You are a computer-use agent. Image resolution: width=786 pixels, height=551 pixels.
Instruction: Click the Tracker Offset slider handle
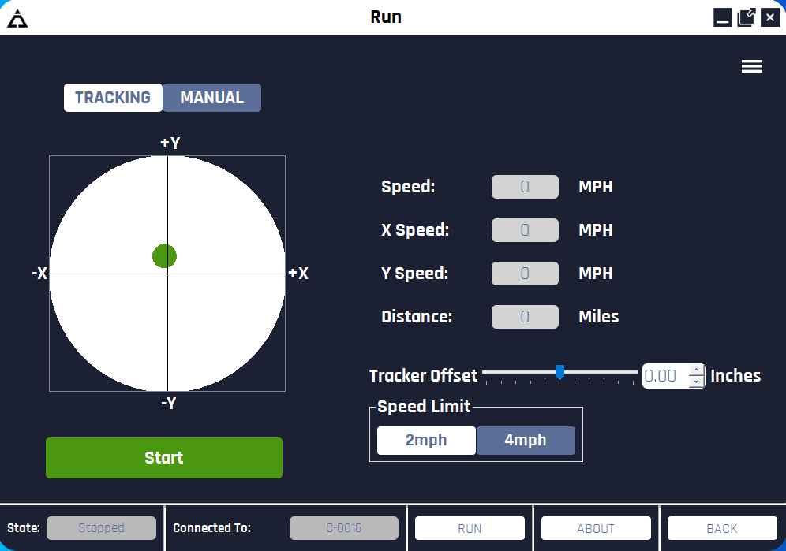click(560, 372)
